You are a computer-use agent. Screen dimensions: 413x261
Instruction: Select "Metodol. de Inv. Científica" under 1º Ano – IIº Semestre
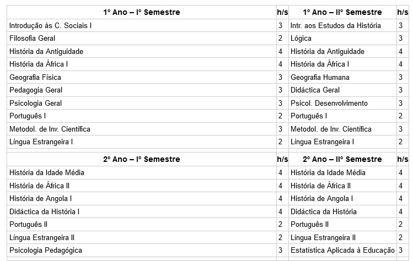click(x=331, y=129)
